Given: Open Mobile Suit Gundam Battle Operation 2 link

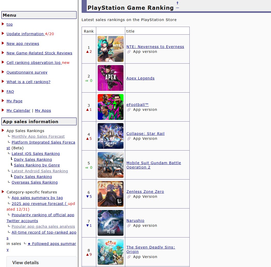Looking at the screenshot, I should (x=153, y=165).
